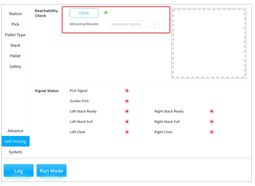Switch to Run Mode
Viewport: 255px width, 186px height.
point(52,171)
